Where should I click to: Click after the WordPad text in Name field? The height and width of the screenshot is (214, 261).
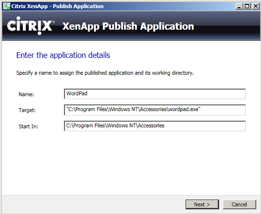click(88, 93)
